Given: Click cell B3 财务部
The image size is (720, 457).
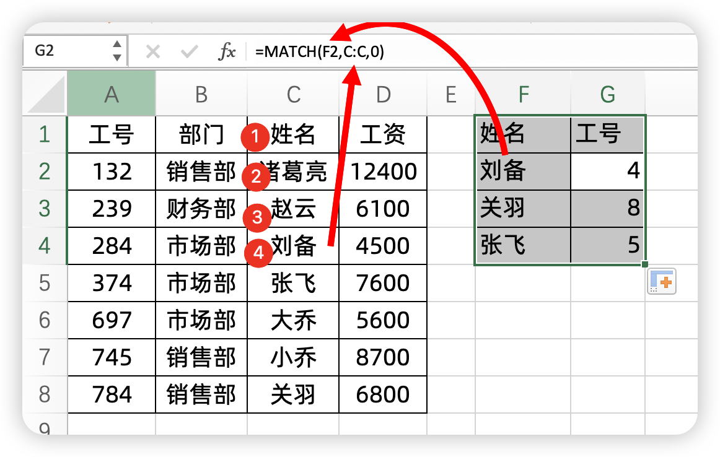Looking at the screenshot, I should click(x=201, y=209).
